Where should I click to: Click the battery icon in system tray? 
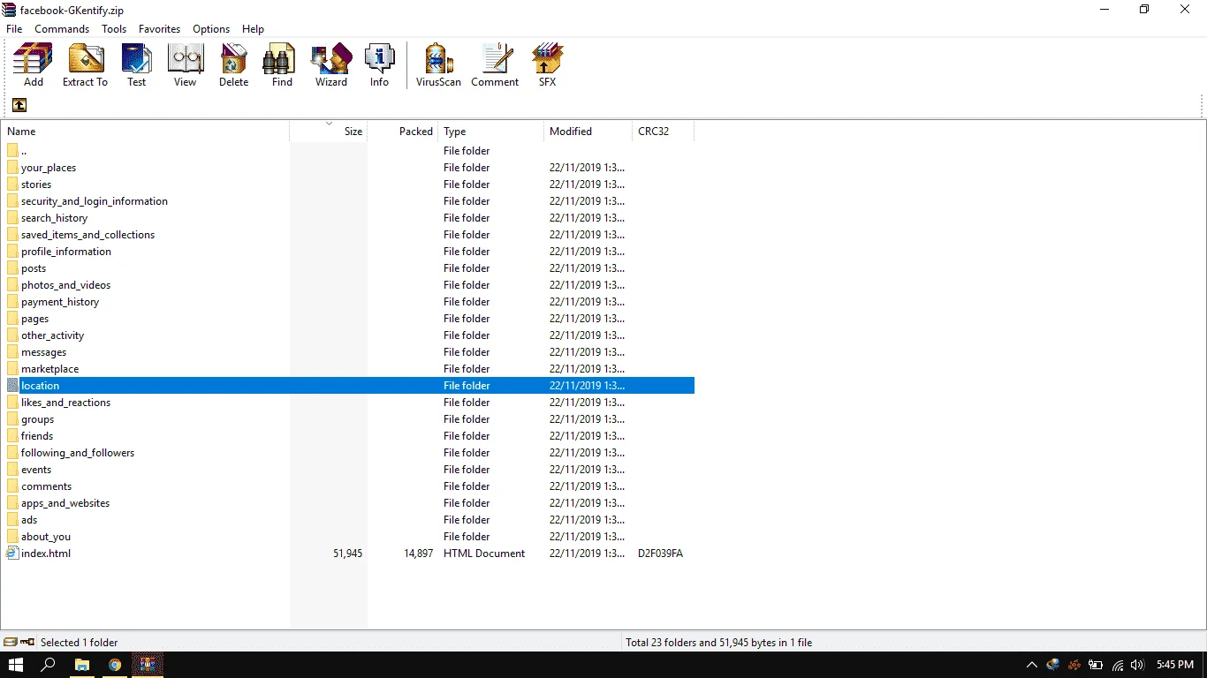pyautogui.click(x=1096, y=665)
